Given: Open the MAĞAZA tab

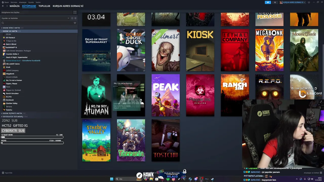Looking at the screenshot, I should (15, 6).
